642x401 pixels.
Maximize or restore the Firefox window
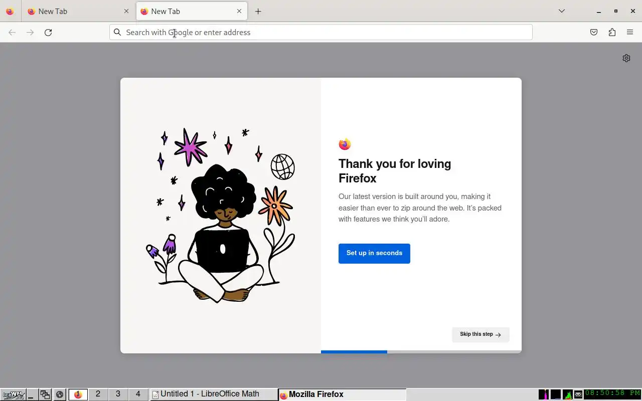coord(616,11)
